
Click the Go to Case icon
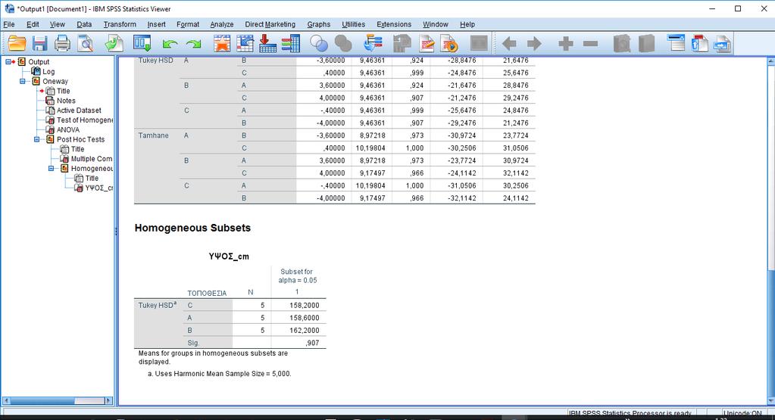245,43
